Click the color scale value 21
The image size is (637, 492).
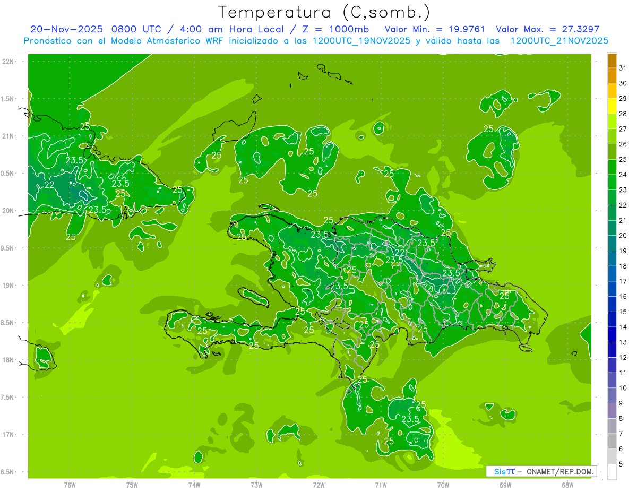coord(623,220)
